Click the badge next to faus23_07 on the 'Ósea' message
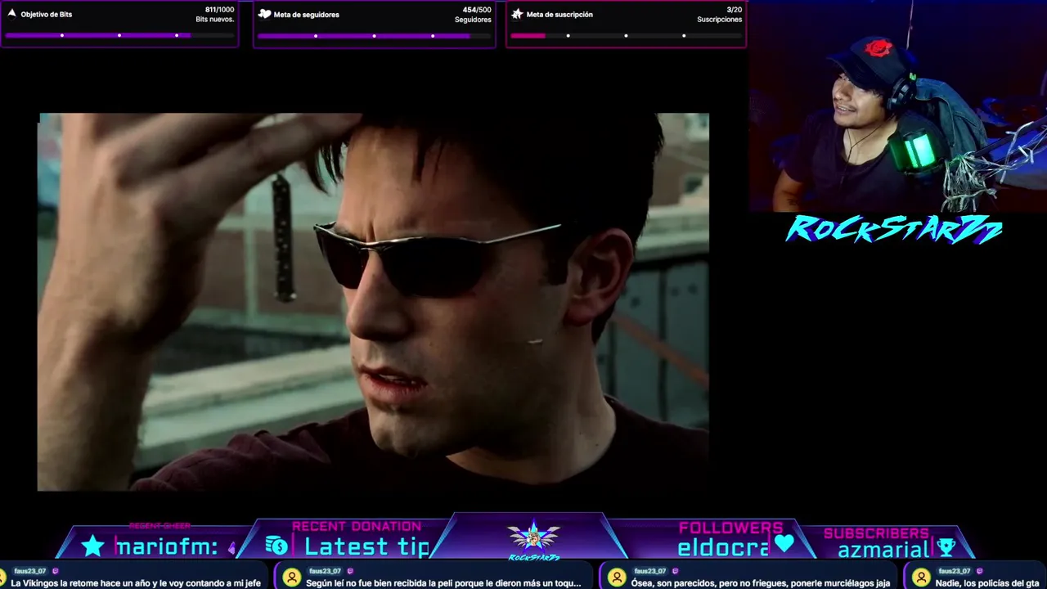The image size is (1047, 589). [x=676, y=571]
